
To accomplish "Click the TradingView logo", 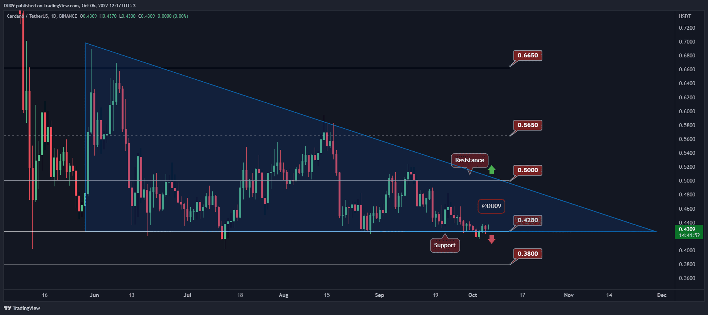I will pyautogui.click(x=22, y=308).
